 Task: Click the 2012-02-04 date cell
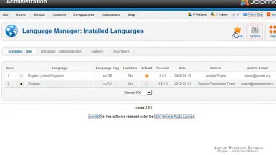click(x=182, y=84)
